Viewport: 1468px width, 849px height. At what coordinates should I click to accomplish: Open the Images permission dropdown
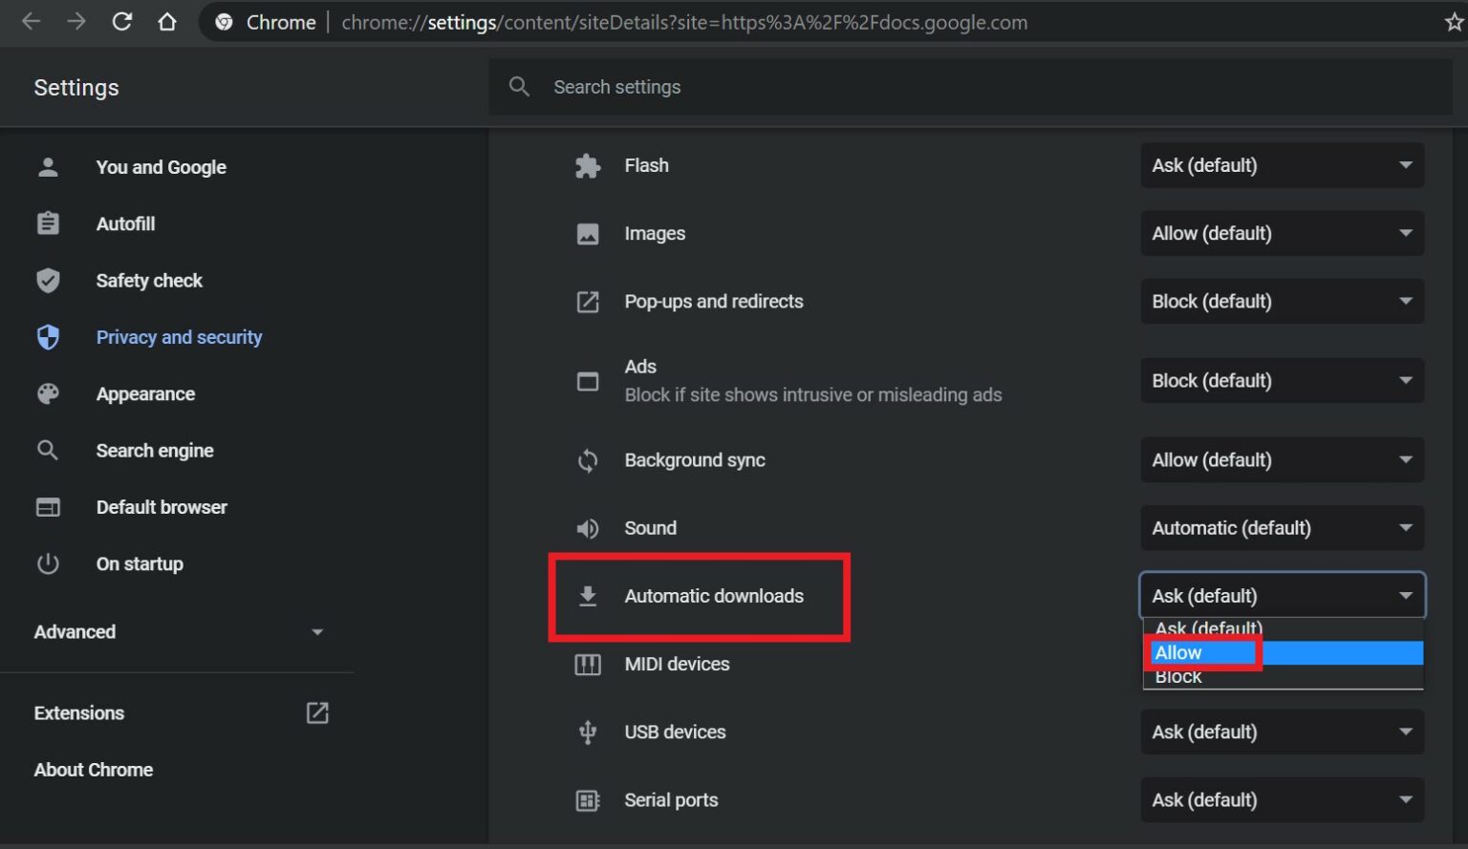[x=1281, y=233]
